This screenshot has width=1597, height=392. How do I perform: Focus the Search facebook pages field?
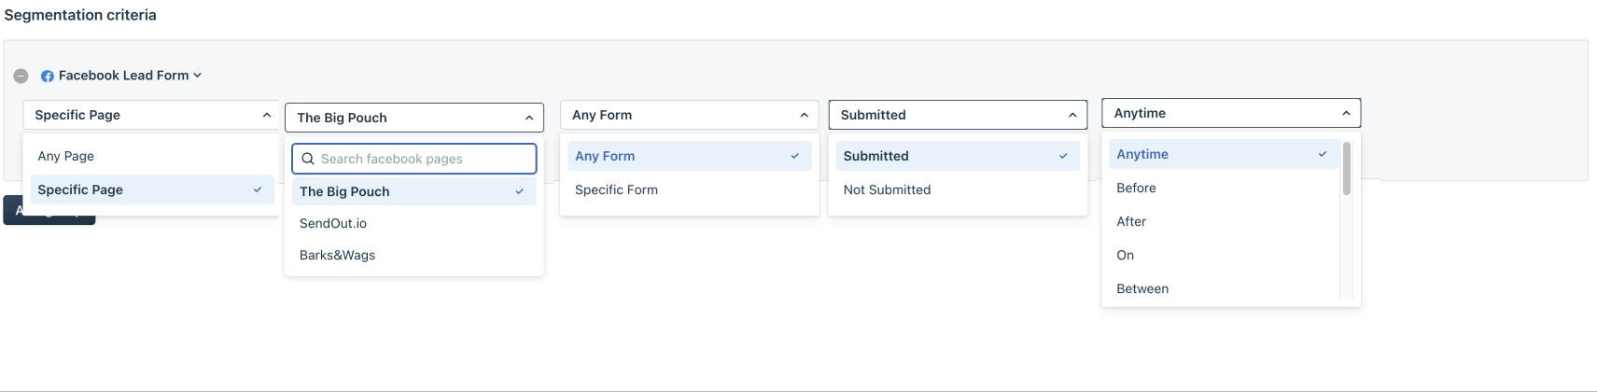tap(414, 159)
